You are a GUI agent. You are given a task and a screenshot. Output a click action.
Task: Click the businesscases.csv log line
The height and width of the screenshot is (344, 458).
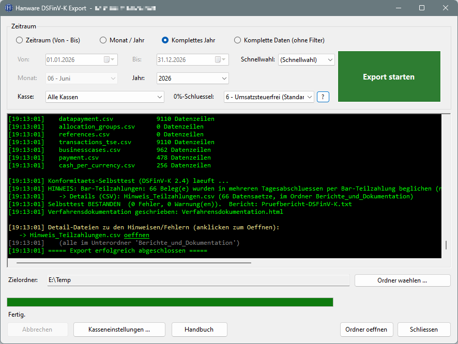click(110, 150)
